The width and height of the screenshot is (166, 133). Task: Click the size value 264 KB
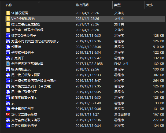pyautogui.click(x=158, y=80)
